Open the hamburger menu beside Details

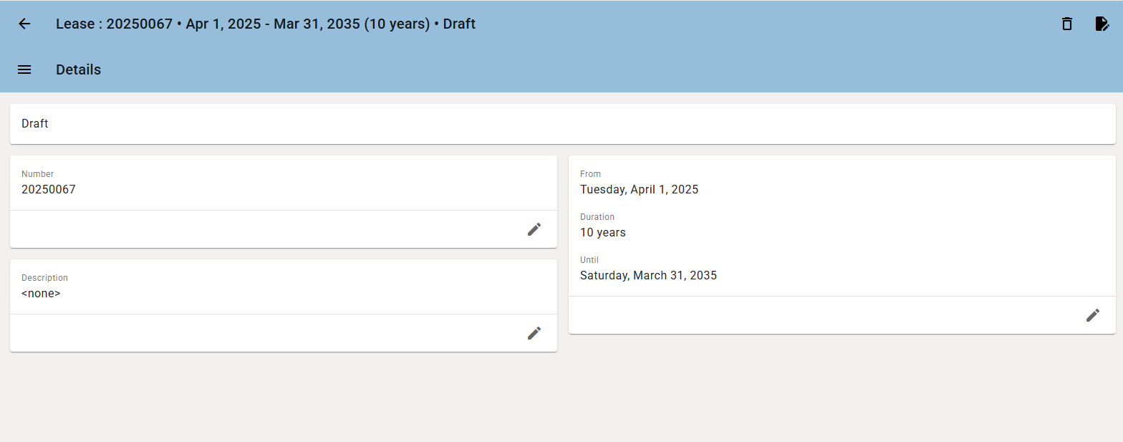(24, 69)
